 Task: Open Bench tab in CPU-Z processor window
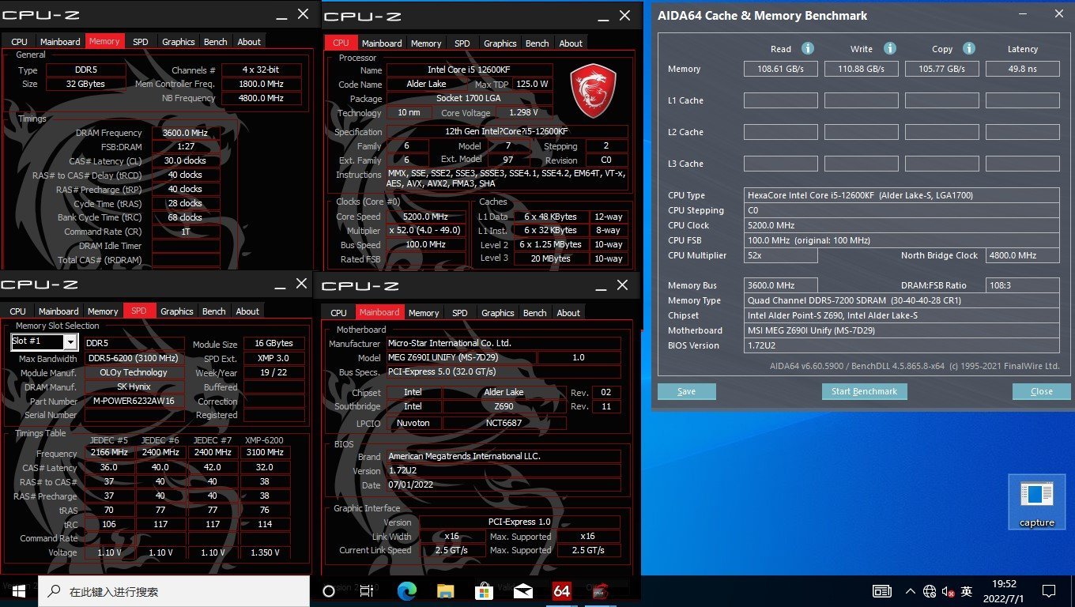pos(537,43)
